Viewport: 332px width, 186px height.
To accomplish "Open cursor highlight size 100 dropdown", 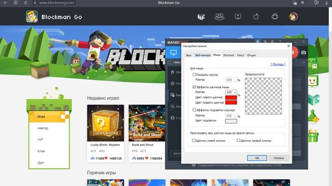I will point(231,116).
